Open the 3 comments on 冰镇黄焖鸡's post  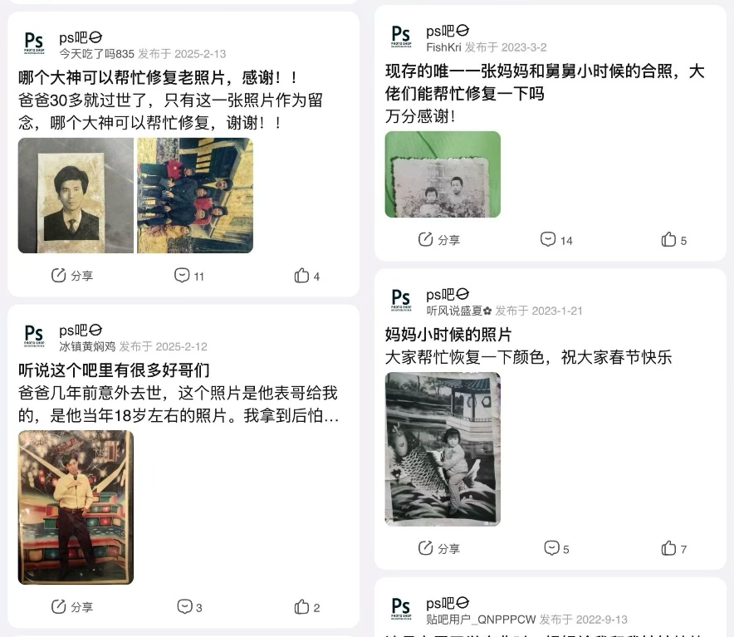click(189, 606)
